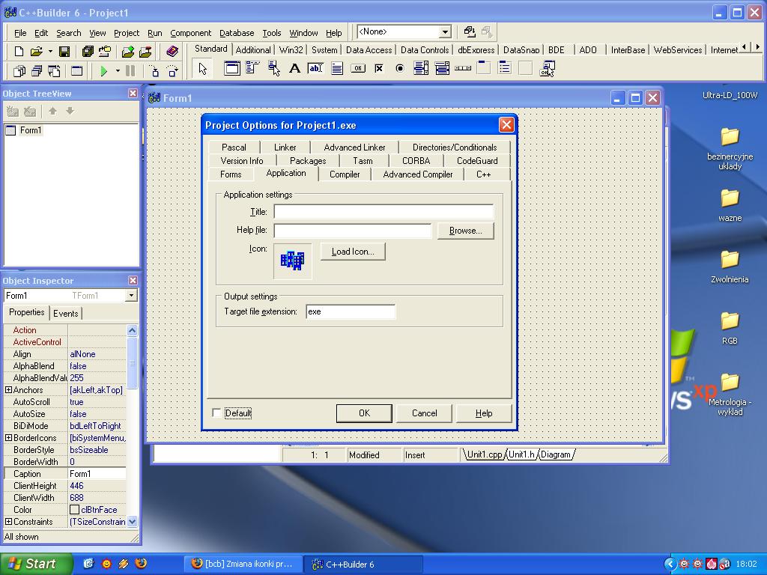
Task: Click the Add file to project icon
Action: pos(128,52)
